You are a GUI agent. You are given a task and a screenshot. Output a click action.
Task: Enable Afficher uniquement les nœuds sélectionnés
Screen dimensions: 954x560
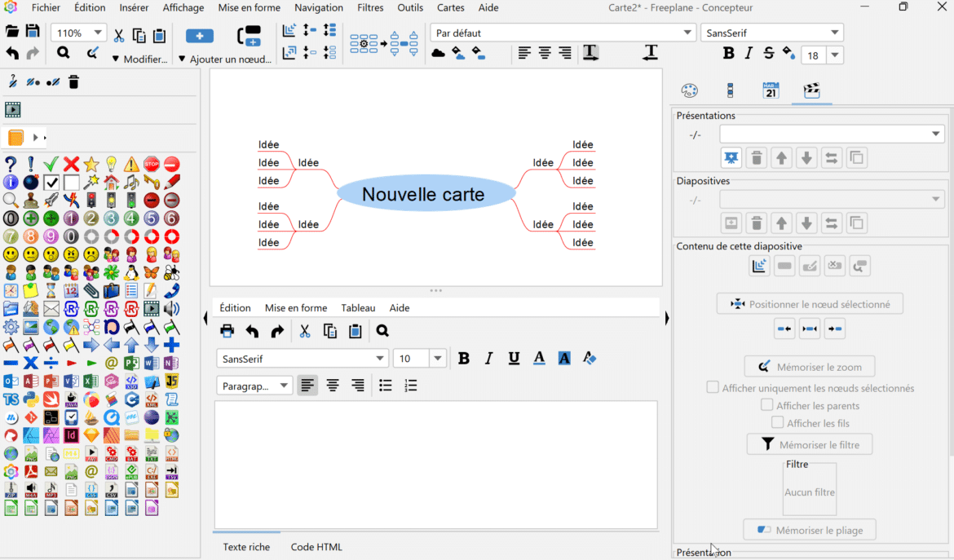713,387
